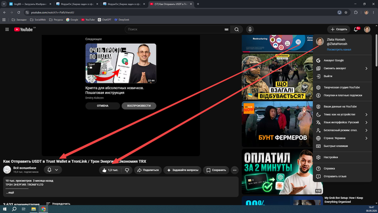Click Сохранить button under video
378x213 pixels.
(216, 170)
